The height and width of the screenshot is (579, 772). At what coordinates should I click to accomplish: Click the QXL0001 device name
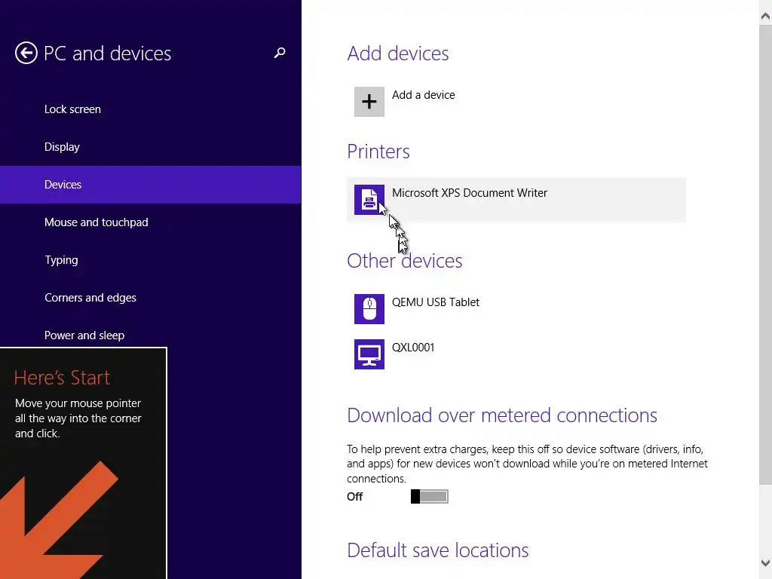point(413,348)
